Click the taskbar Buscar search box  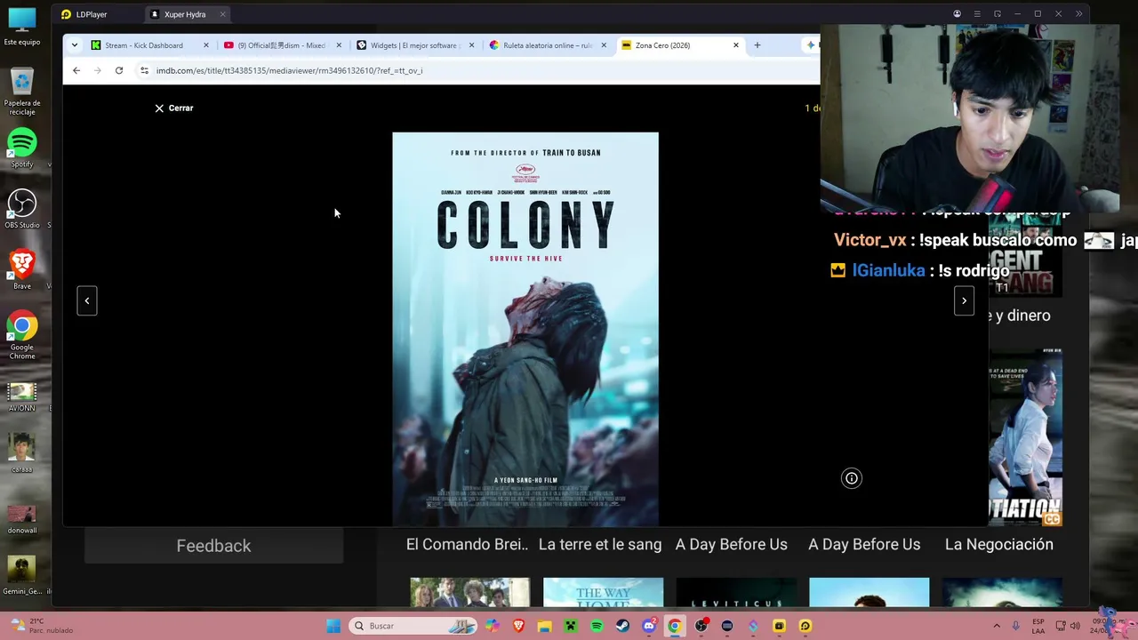413,626
